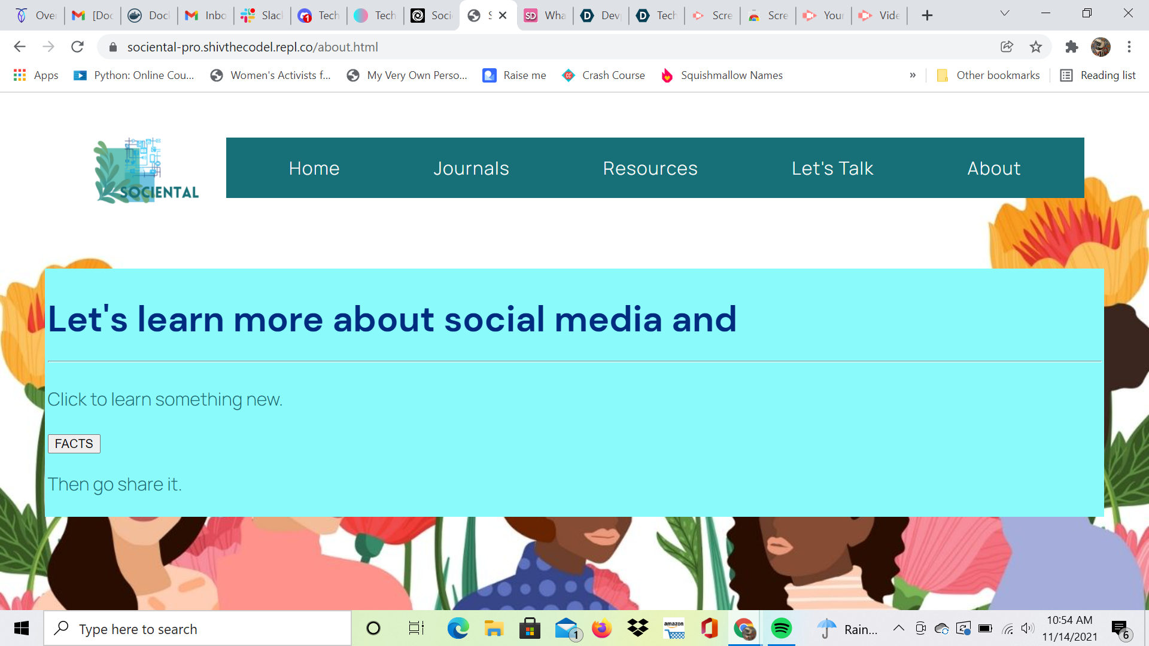Open Spotify from the taskbar

(781, 629)
